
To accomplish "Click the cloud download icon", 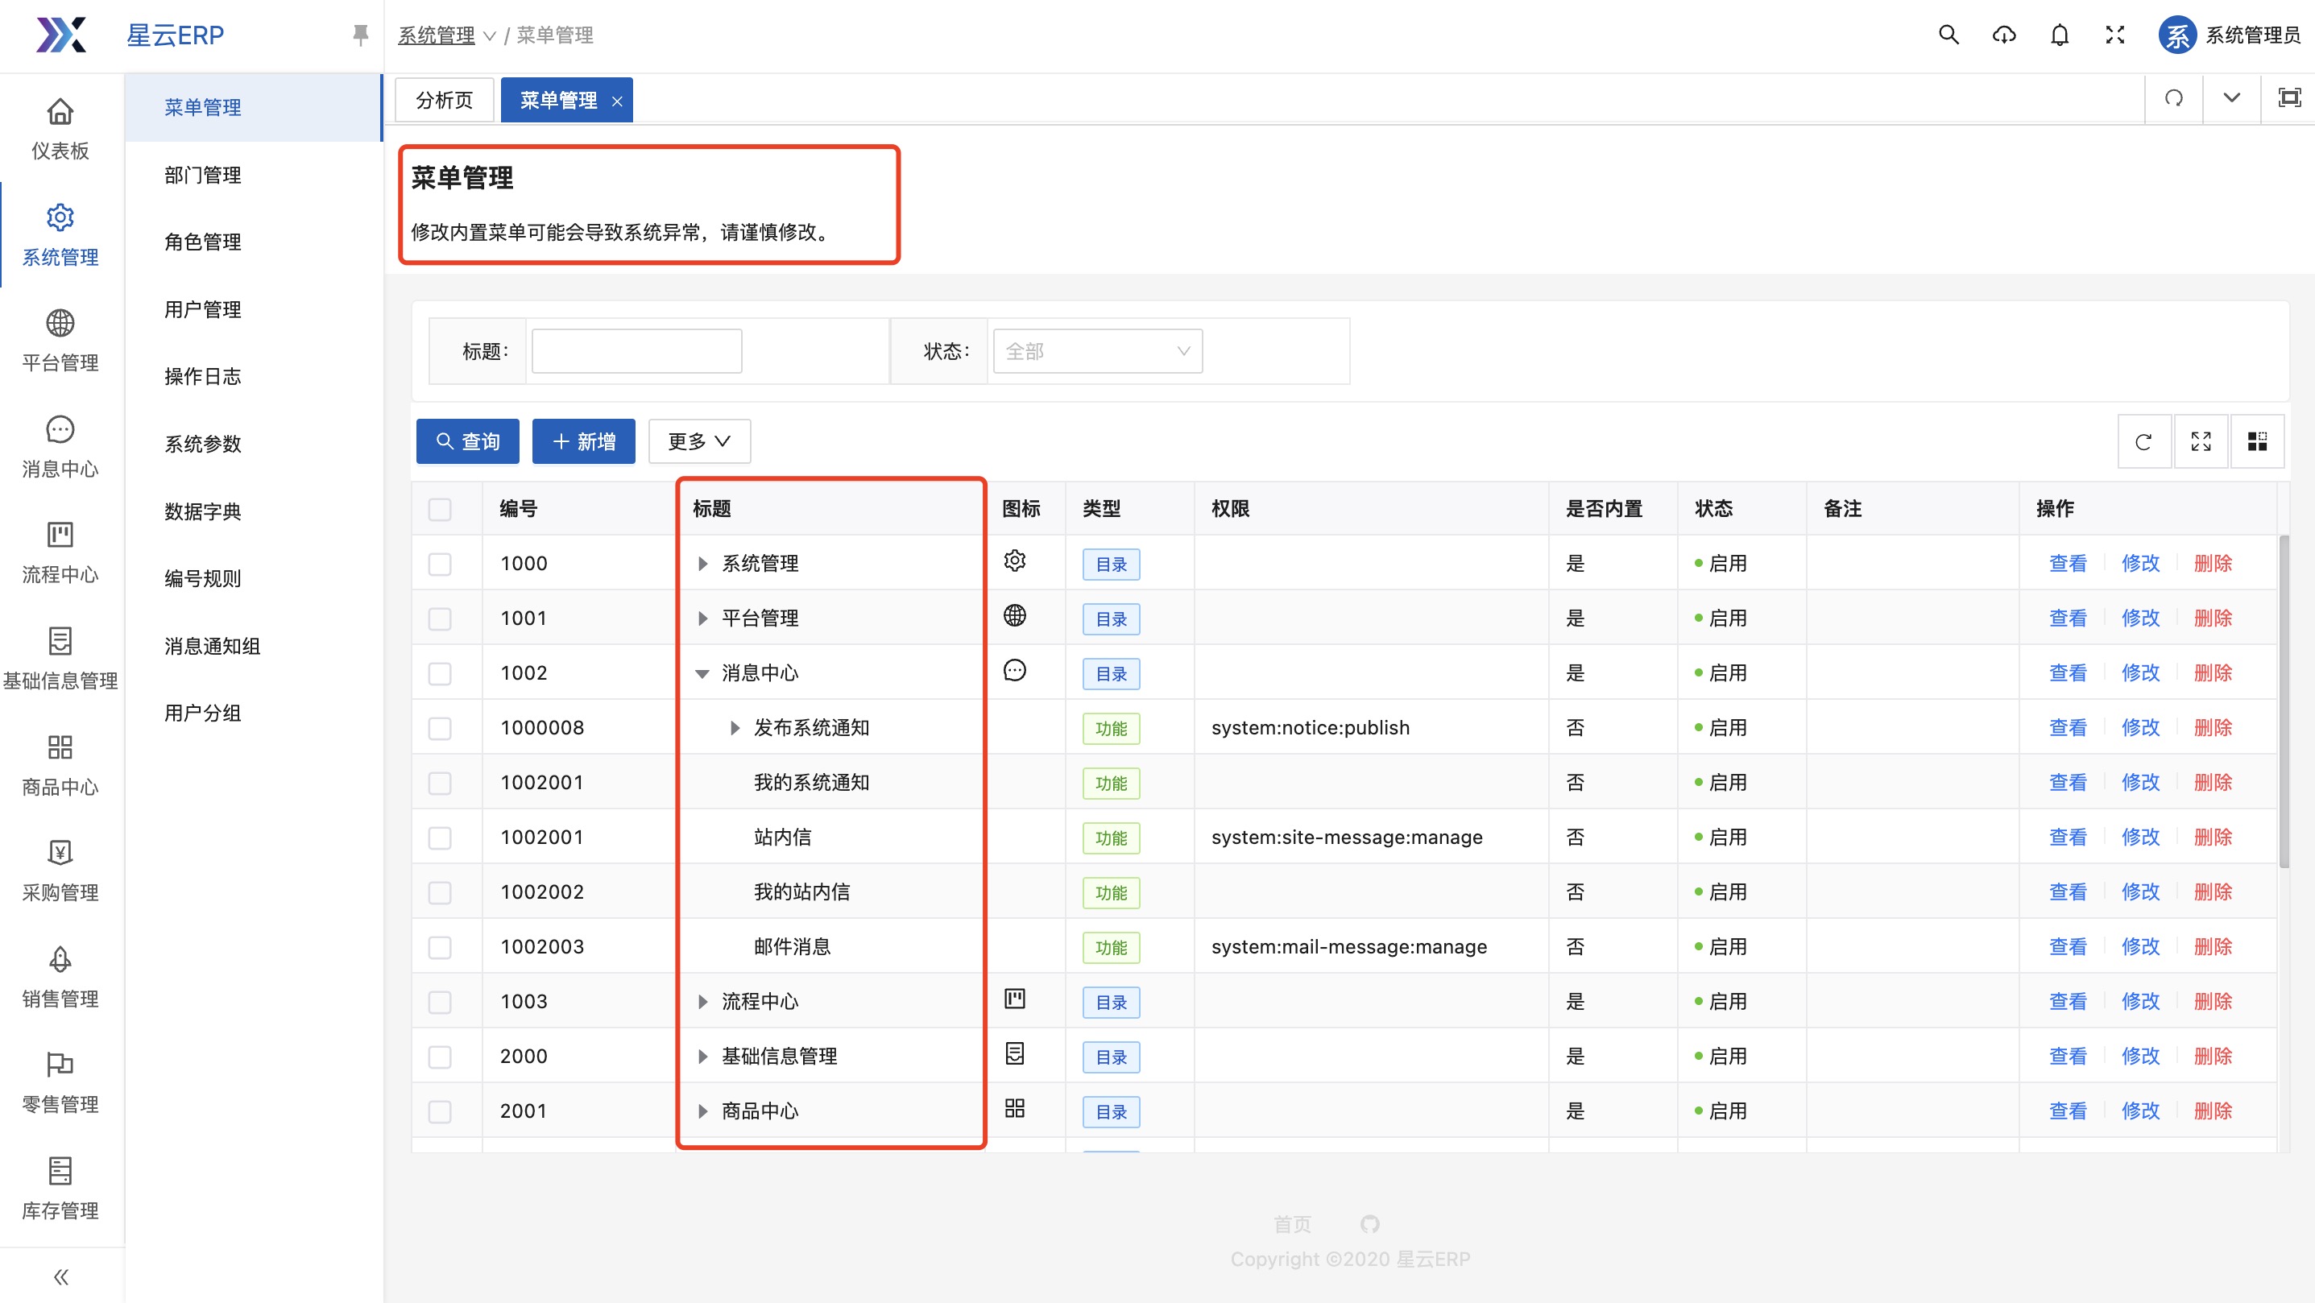I will [2004, 35].
